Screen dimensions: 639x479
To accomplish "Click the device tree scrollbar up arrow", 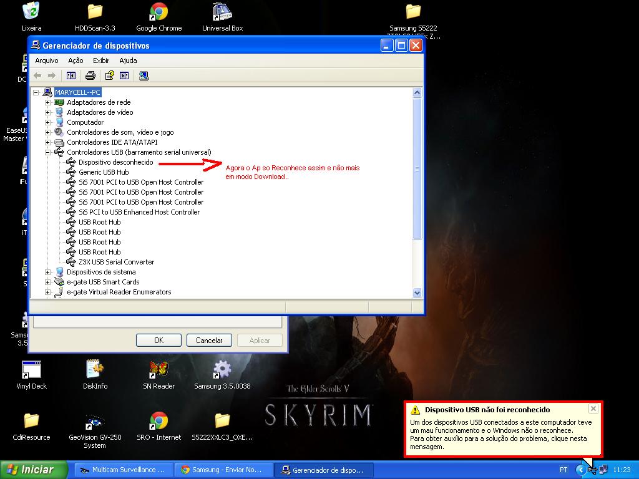I will 417,92.
